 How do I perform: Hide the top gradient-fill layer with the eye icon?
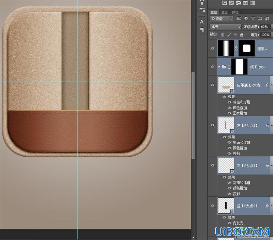[x=213, y=48]
